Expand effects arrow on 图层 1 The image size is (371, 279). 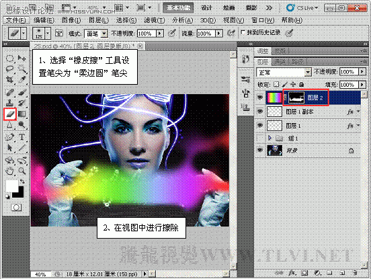click(358, 125)
